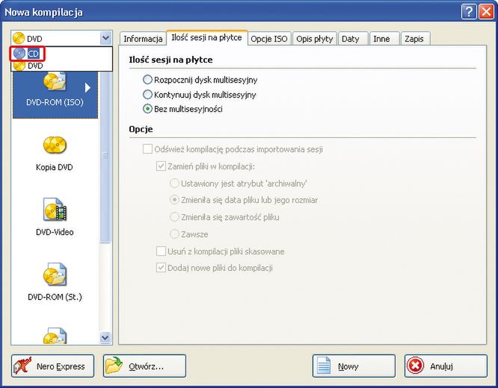
Task: Select Zmieniła się zawartość pliku option
Action: click(174, 217)
